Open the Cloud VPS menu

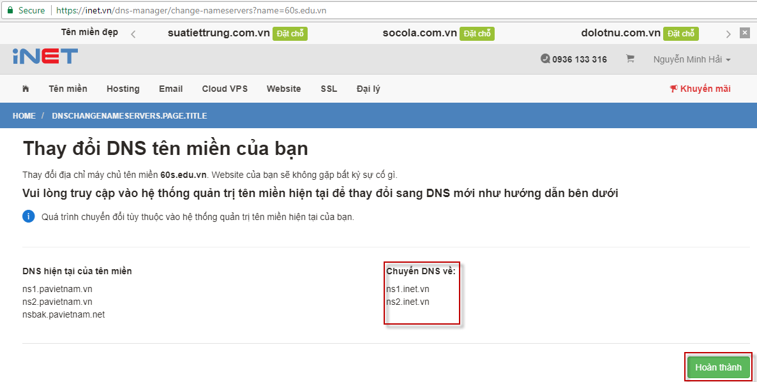[225, 89]
